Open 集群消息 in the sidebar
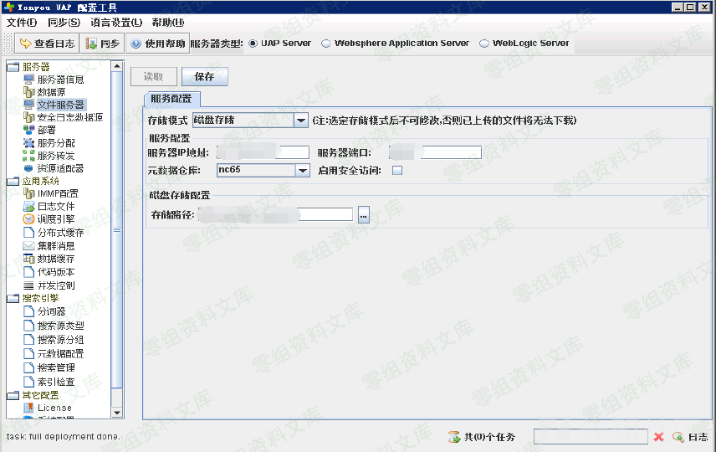The width and height of the screenshot is (716, 452). (55, 246)
